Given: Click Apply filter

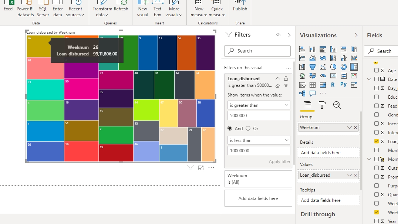Looking at the screenshot, I should coord(279,162).
